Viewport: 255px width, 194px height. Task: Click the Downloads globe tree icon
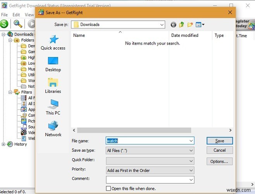tap(10, 34)
